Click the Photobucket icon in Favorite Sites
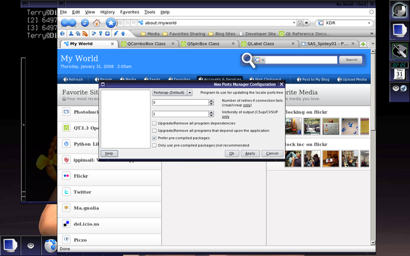 click(67, 112)
